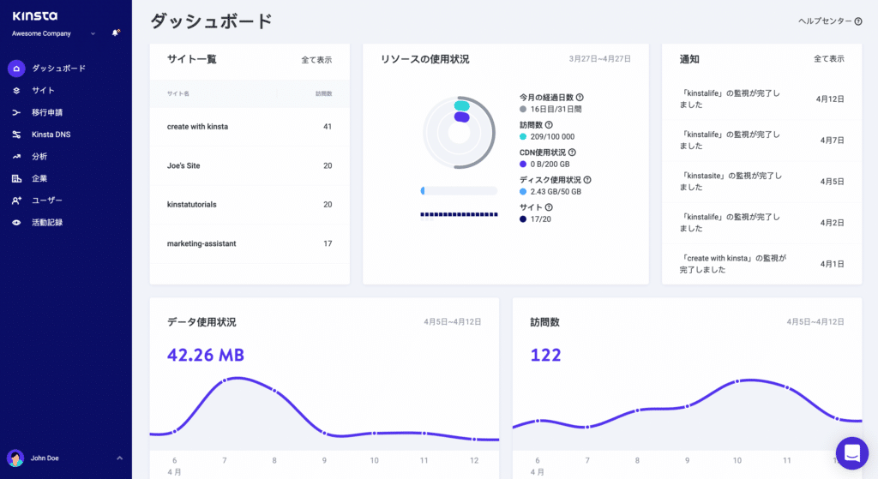Viewport: 878px width, 479px height.
Task: Open the chat support bubble button
Action: (851, 453)
